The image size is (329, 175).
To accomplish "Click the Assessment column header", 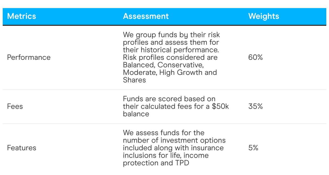I will [146, 16].
